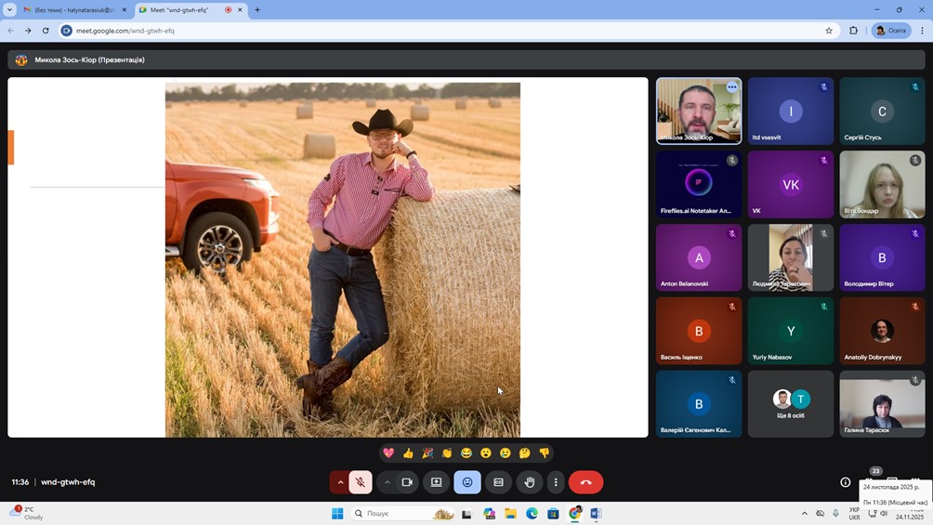Image resolution: width=933 pixels, height=525 pixels.
Task: Leave the call with red hang-up button
Action: tap(585, 482)
